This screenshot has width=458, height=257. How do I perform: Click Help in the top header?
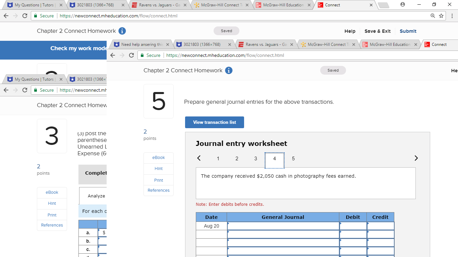tap(350, 31)
